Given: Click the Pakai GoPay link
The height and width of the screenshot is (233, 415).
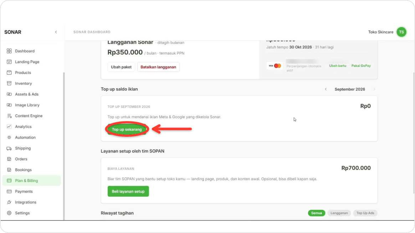Looking at the screenshot, I should coord(361,66).
